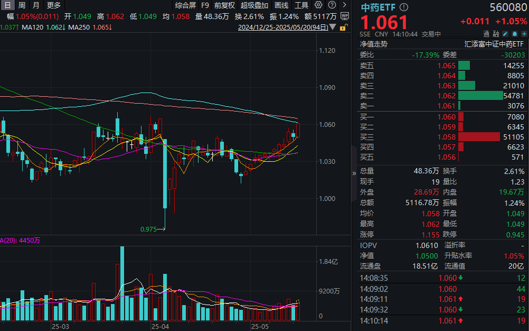529x331 pixels.
Task: Open 综合屏 composite screen
Action: pyautogui.click(x=186, y=5)
